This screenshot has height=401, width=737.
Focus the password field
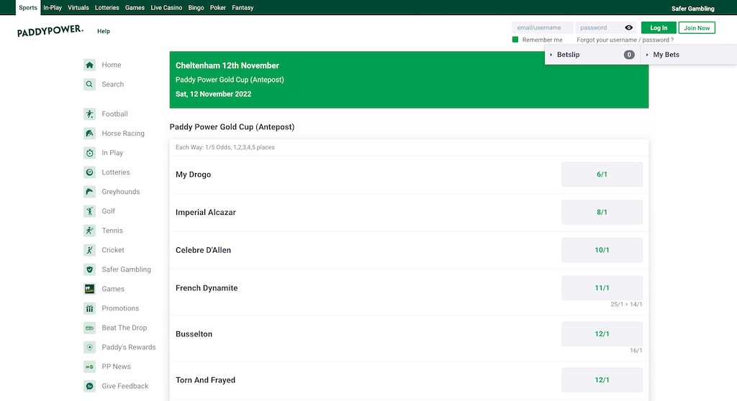600,28
